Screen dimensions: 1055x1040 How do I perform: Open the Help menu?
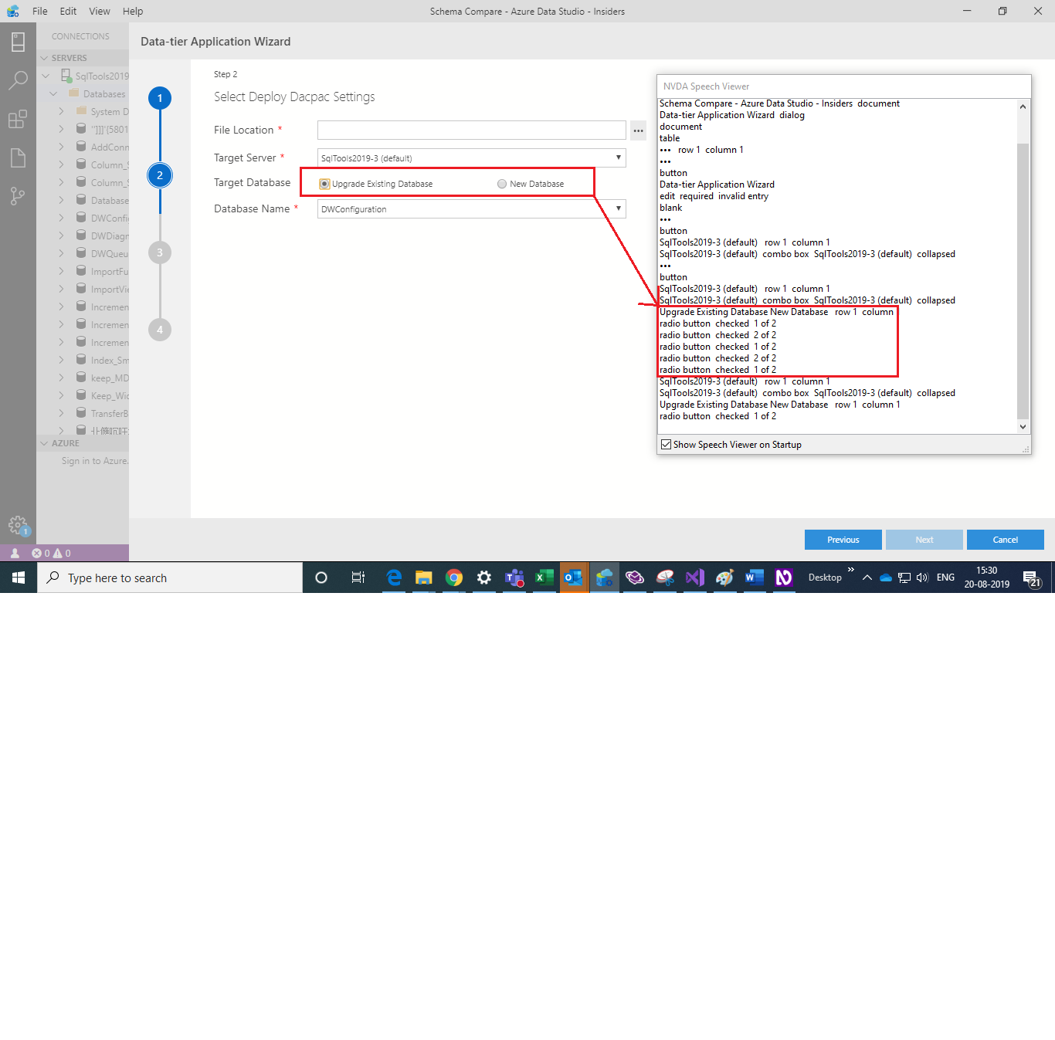pos(133,11)
